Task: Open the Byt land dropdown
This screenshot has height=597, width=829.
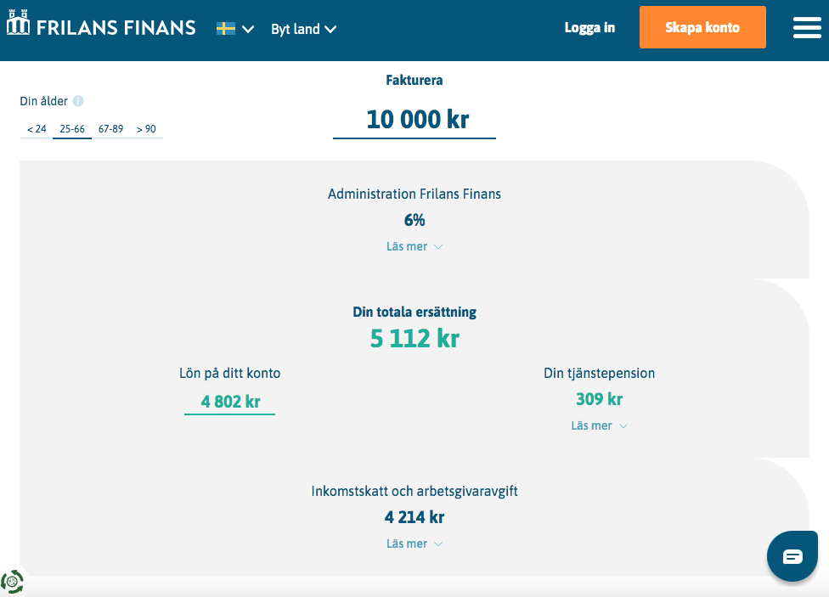Action: tap(303, 29)
